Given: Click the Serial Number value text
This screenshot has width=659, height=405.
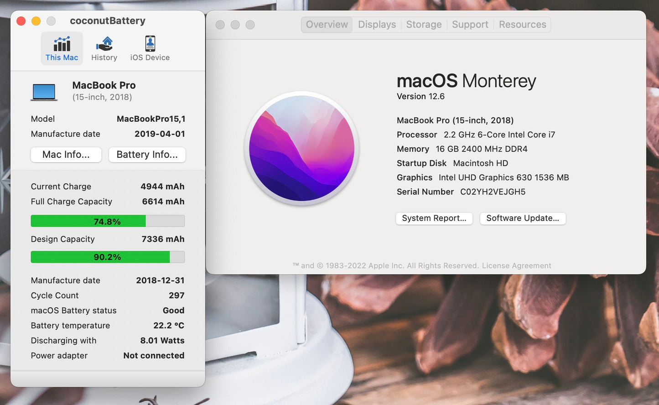Looking at the screenshot, I should point(491,192).
